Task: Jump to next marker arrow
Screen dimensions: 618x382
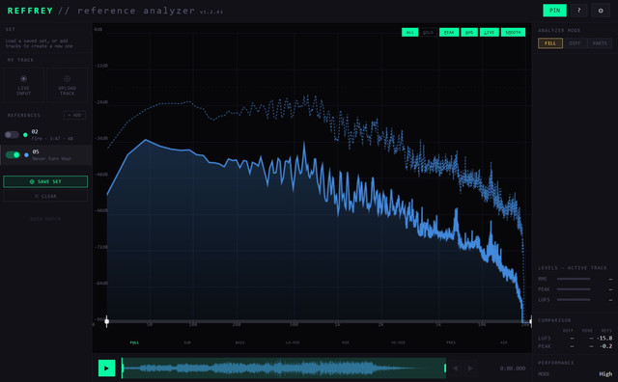Action: [x=470, y=368]
